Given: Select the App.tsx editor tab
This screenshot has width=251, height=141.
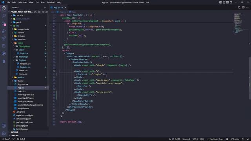Looking at the screenshot, I should click(58, 7).
